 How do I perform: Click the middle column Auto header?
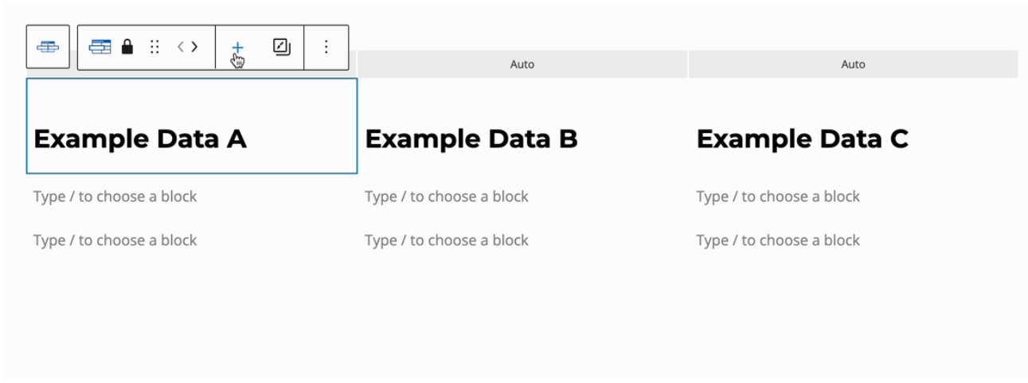[522, 64]
